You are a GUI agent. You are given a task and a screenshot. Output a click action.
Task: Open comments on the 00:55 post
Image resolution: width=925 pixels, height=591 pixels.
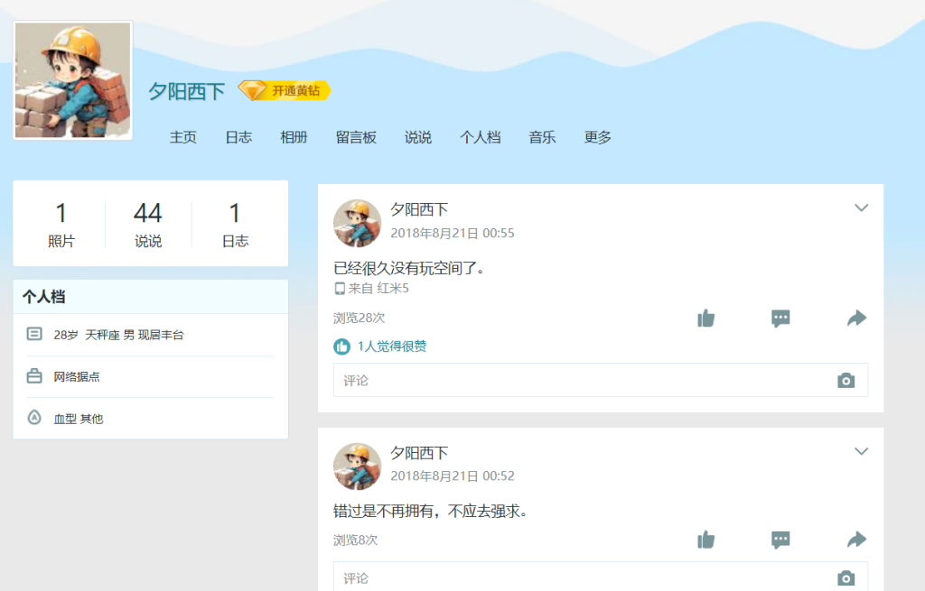click(x=781, y=318)
